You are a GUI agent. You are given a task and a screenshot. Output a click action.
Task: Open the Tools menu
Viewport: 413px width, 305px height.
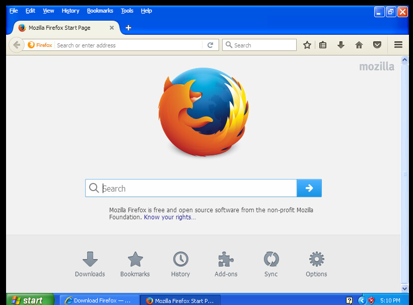coord(127,11)
